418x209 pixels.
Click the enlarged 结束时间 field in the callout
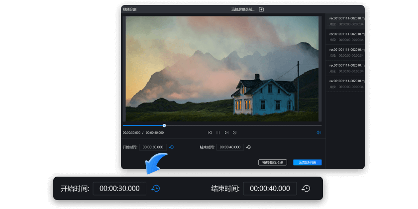[270, 189]
